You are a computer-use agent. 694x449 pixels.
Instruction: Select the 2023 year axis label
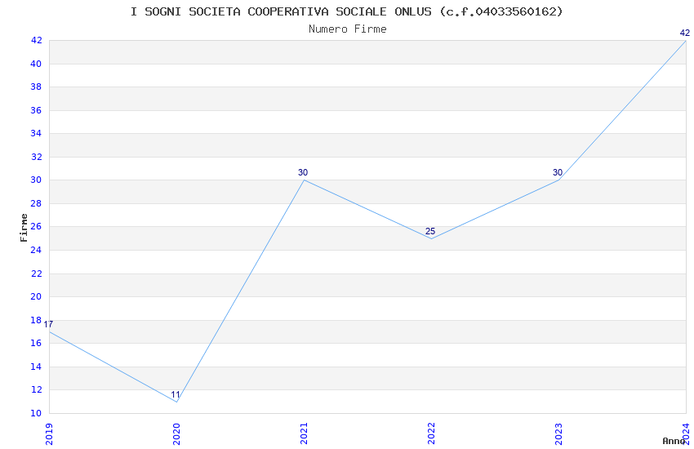click(558, 433)
